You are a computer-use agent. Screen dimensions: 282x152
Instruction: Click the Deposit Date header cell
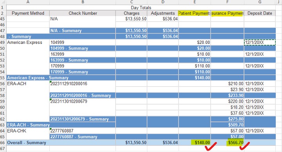pos(260,13)
